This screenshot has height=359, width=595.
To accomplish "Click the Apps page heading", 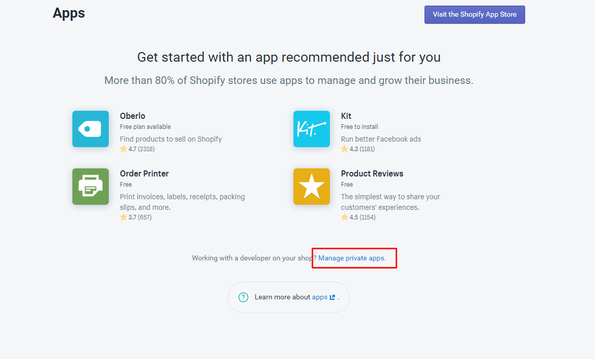I will click(69, 13).
